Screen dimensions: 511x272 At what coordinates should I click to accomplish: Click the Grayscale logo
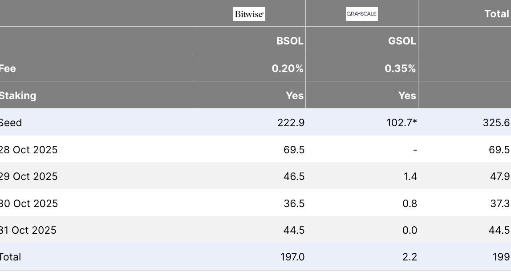click(362, 14)
